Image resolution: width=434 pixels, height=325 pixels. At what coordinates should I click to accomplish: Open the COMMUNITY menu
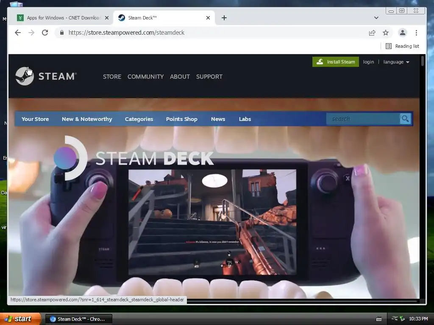click(x=146, y=77)
